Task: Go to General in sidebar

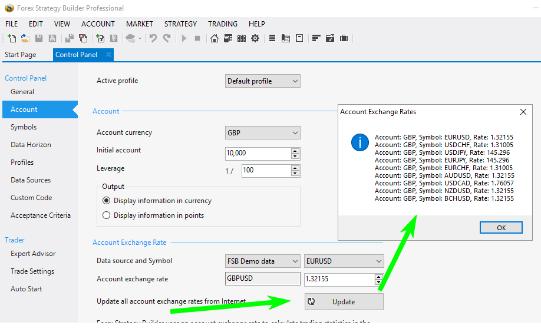Action: (x=22, y=92)
